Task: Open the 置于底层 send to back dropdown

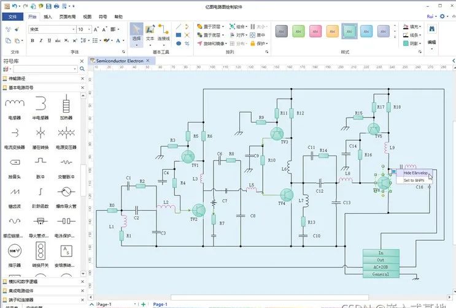Action: coord(211,35)
